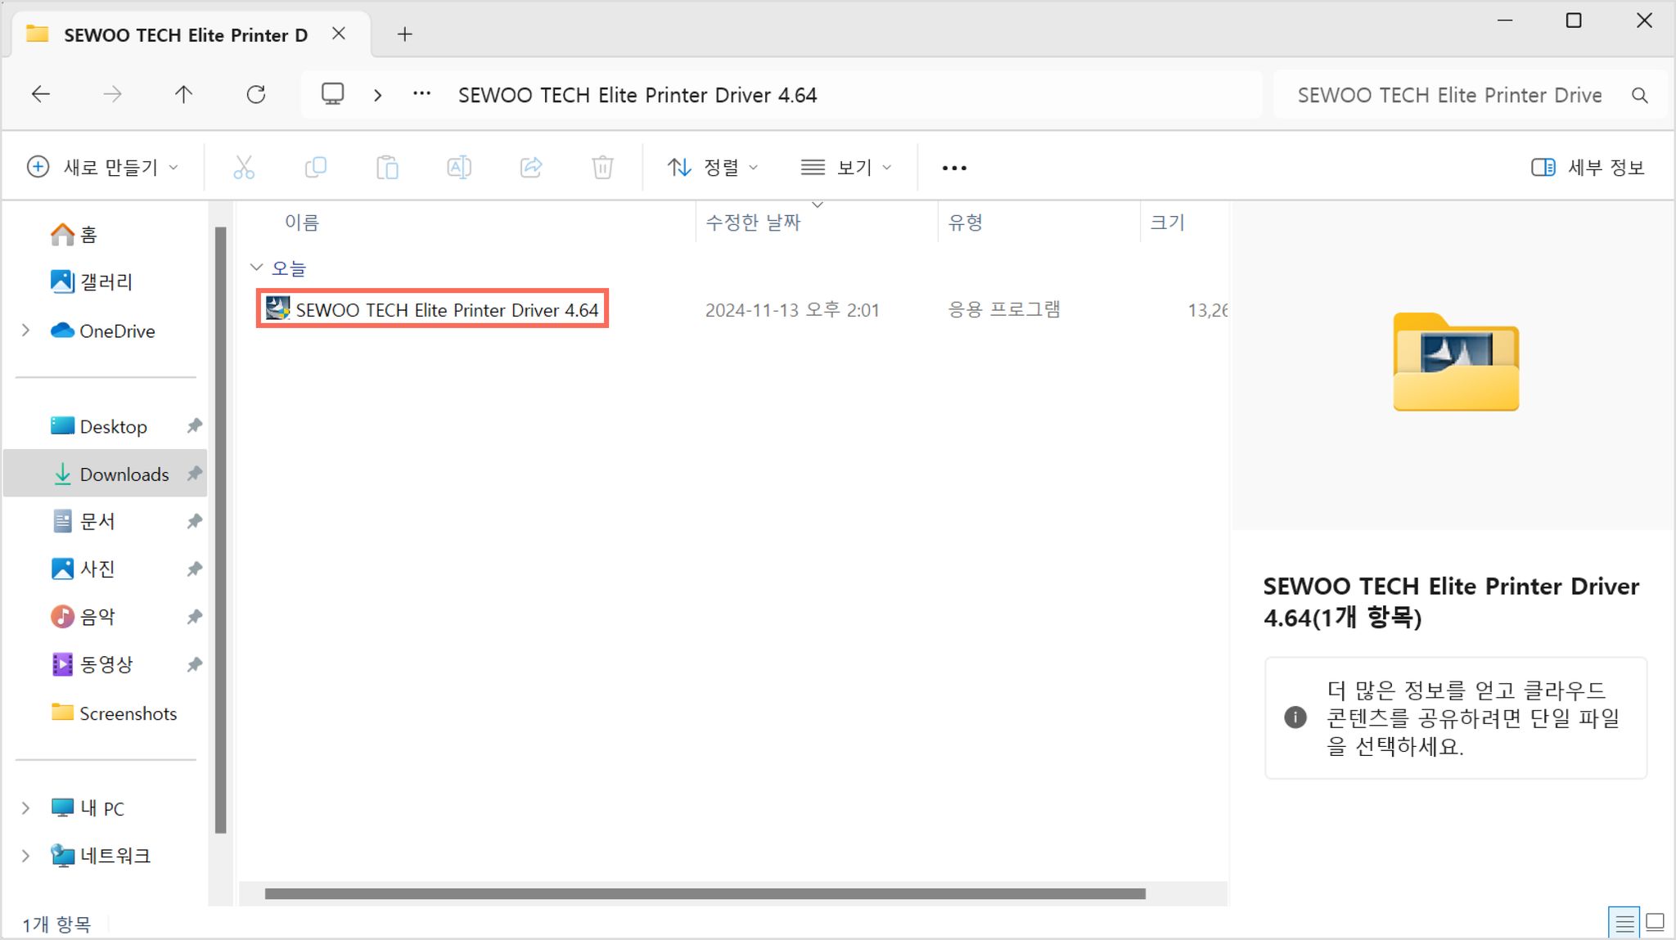Sort by the 이름 column header

coord(302,223)
